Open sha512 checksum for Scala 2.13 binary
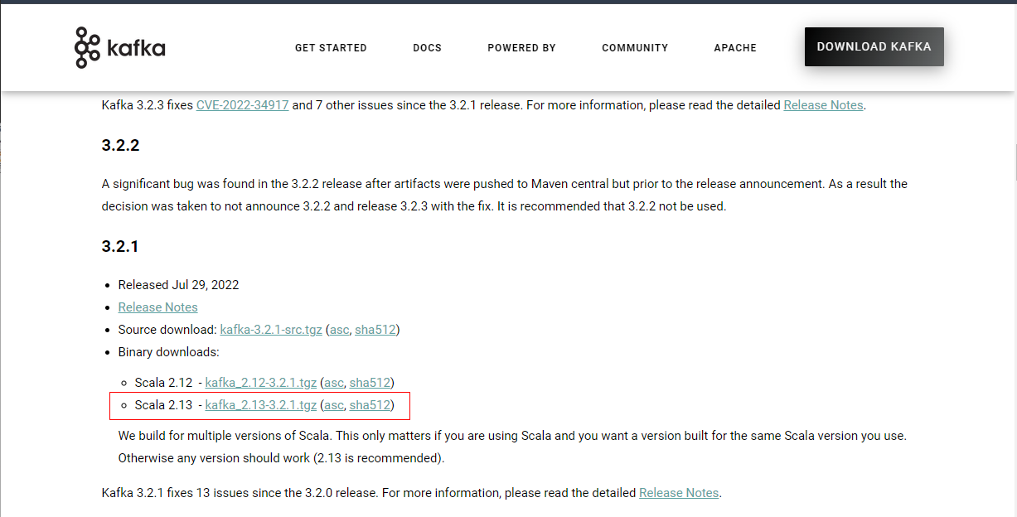Image resolution: width=1017 pixels, height=517 pixels. coord(370,405)
